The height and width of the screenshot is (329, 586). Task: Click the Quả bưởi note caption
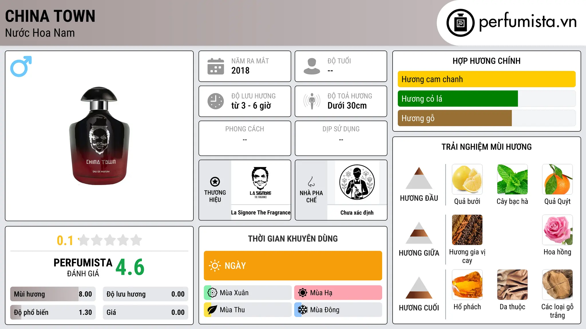point(467,201)
